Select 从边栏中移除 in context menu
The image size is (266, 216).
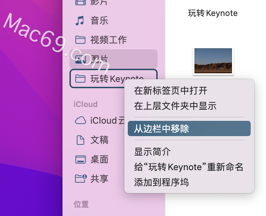click(x=189, y=128)
